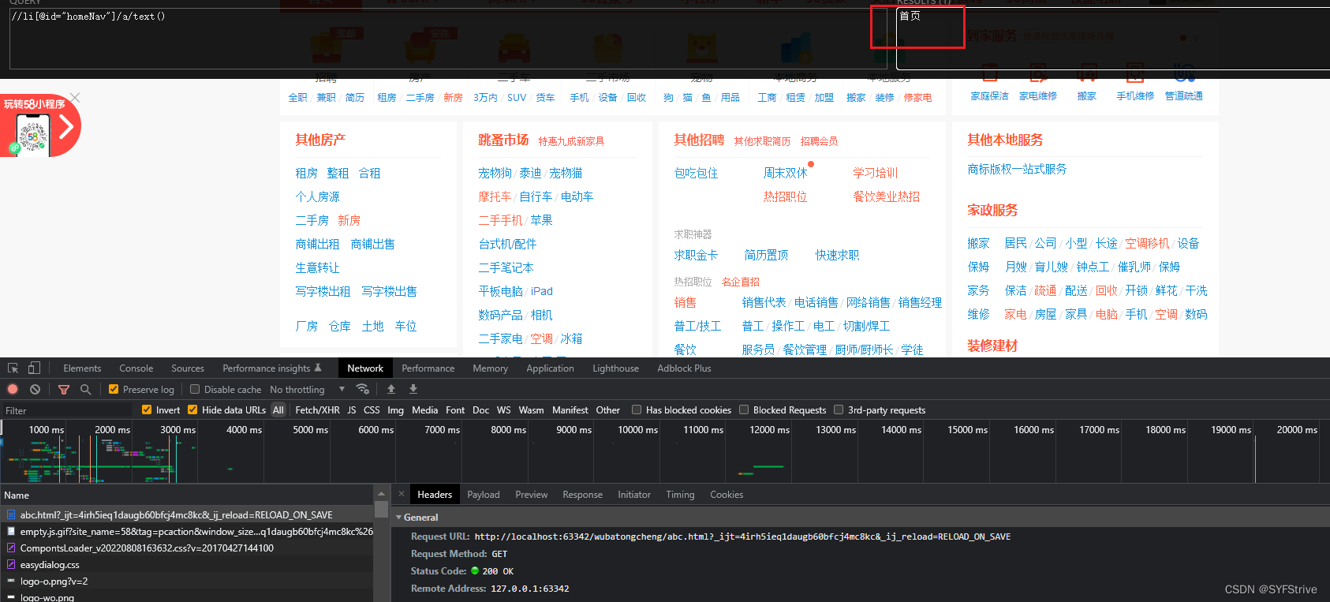1330x602 pixels.
Task: Open the 跳蚤市场 heading link
Action: point(503,140)
